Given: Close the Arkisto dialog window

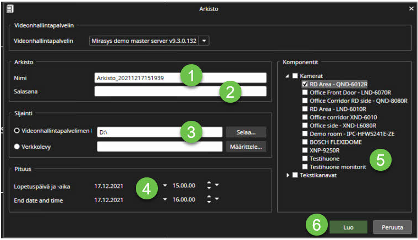Looking at the screenshot, I should [411, 8].
